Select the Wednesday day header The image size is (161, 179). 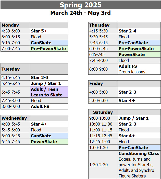tap(15, 118)
